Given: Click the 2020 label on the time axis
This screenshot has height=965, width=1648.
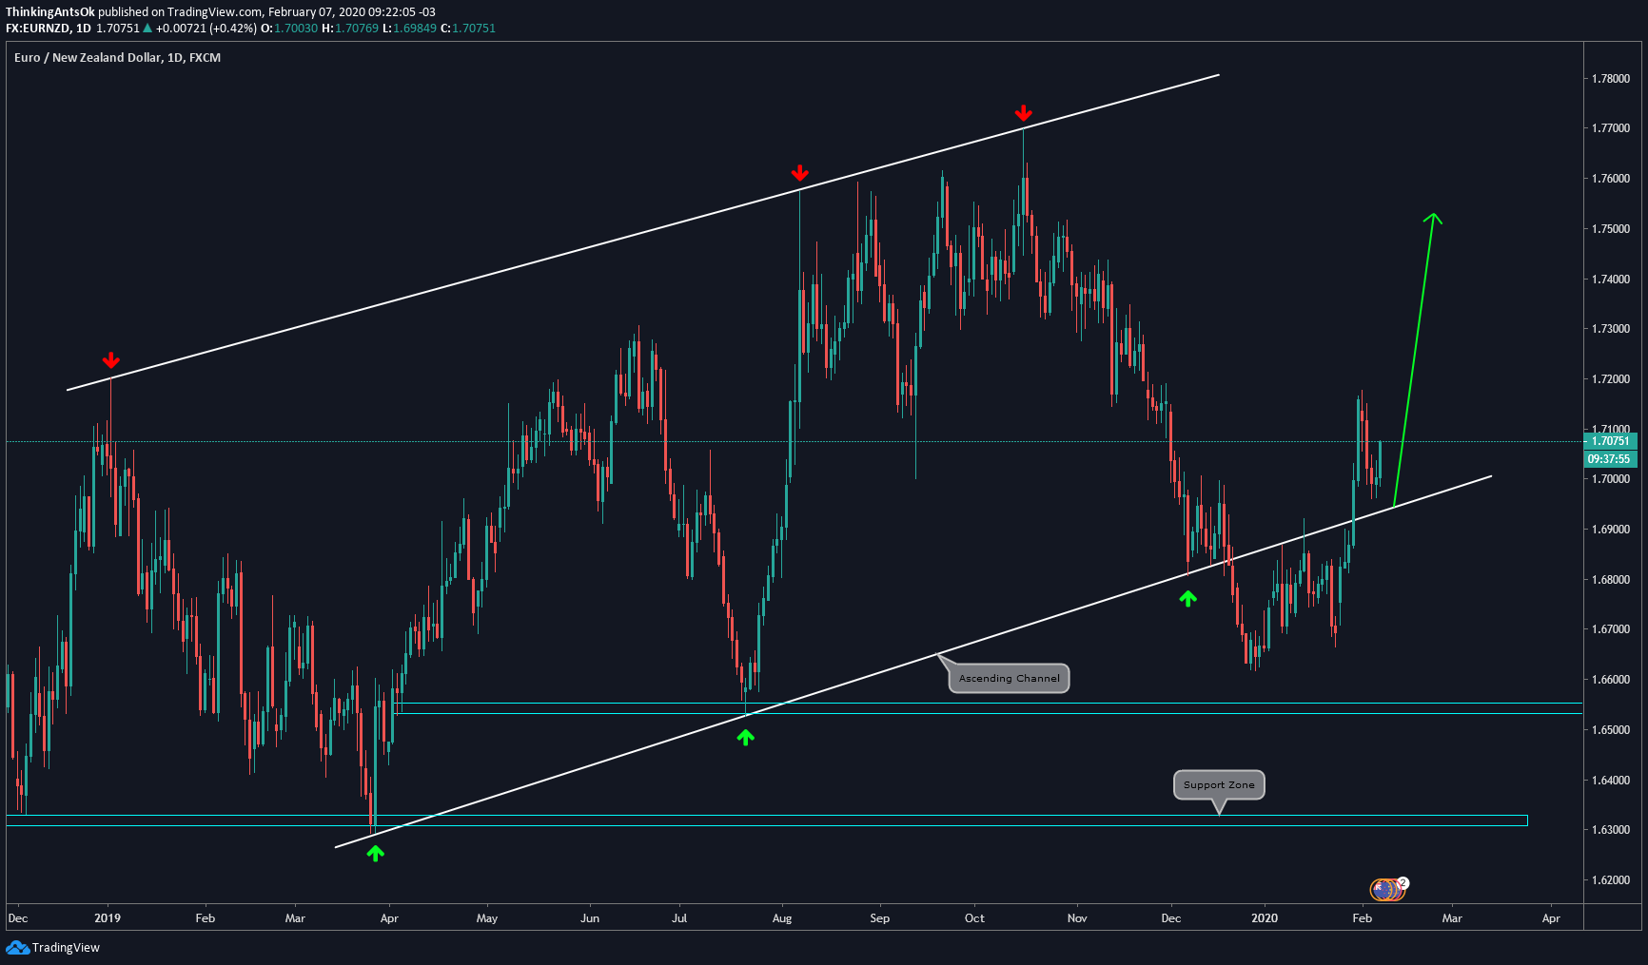Looking at the screenshot, I should point(1265,918).
